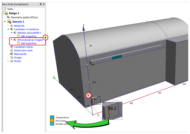The image size is (190, 134).
Task: Close the Barra Studio di progettazione panel
Action: 44,4
